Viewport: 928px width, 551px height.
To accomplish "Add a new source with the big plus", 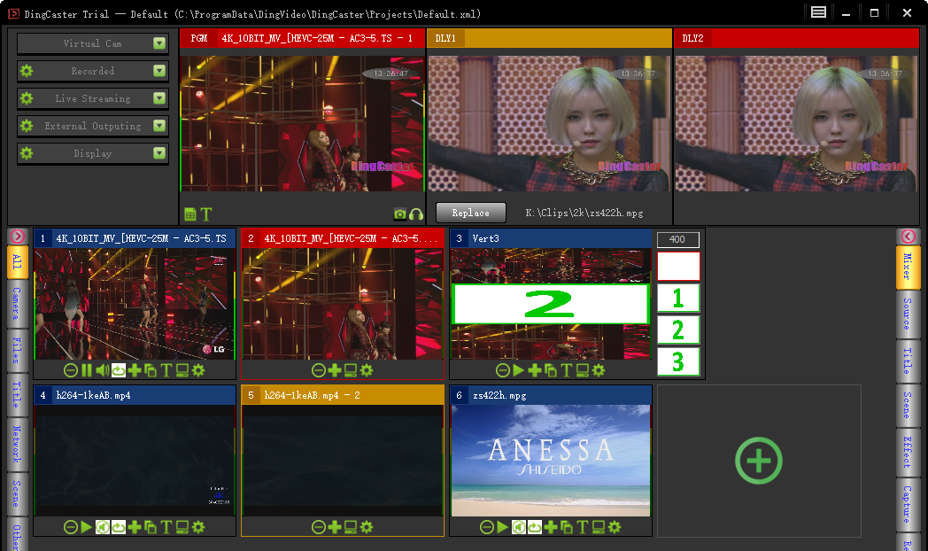I will (759, 461).
